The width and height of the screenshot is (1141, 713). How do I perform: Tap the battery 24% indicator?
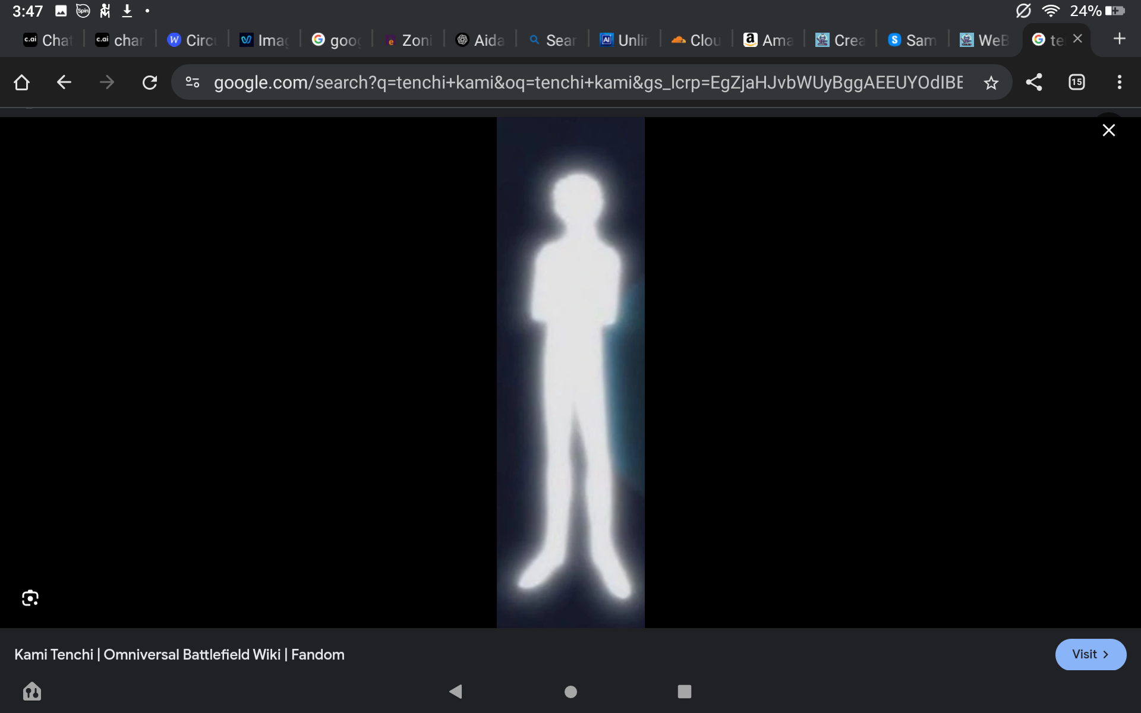(1097, 11)
